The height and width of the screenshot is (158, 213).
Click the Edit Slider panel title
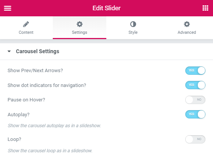106,8
